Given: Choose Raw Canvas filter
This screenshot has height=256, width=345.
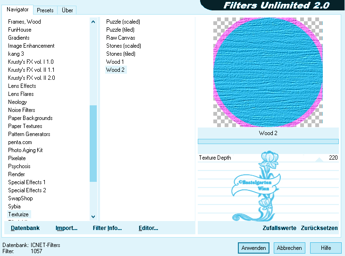Looking at the screenshot, I should [x=120, y=38].
